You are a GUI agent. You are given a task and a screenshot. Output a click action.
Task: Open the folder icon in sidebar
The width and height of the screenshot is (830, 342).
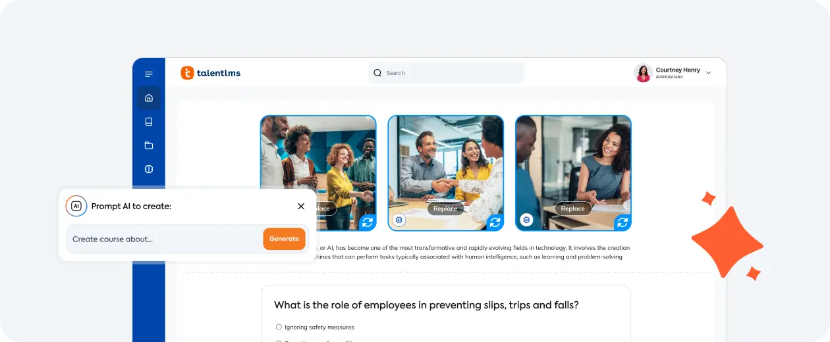tap(149, 145)
